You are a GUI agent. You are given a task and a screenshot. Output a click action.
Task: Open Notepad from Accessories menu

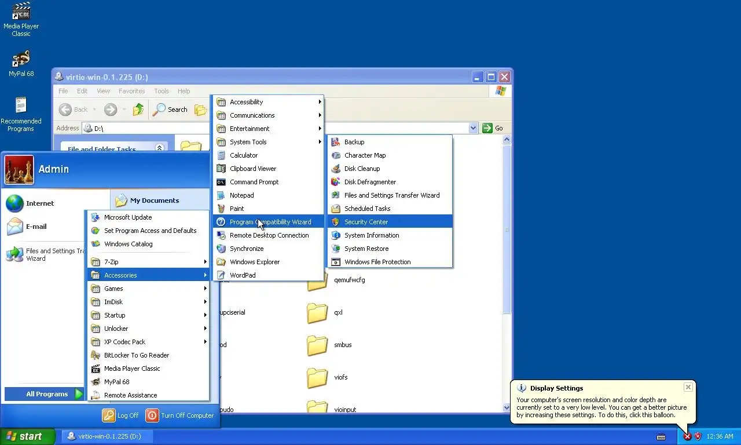pos(269,195)
